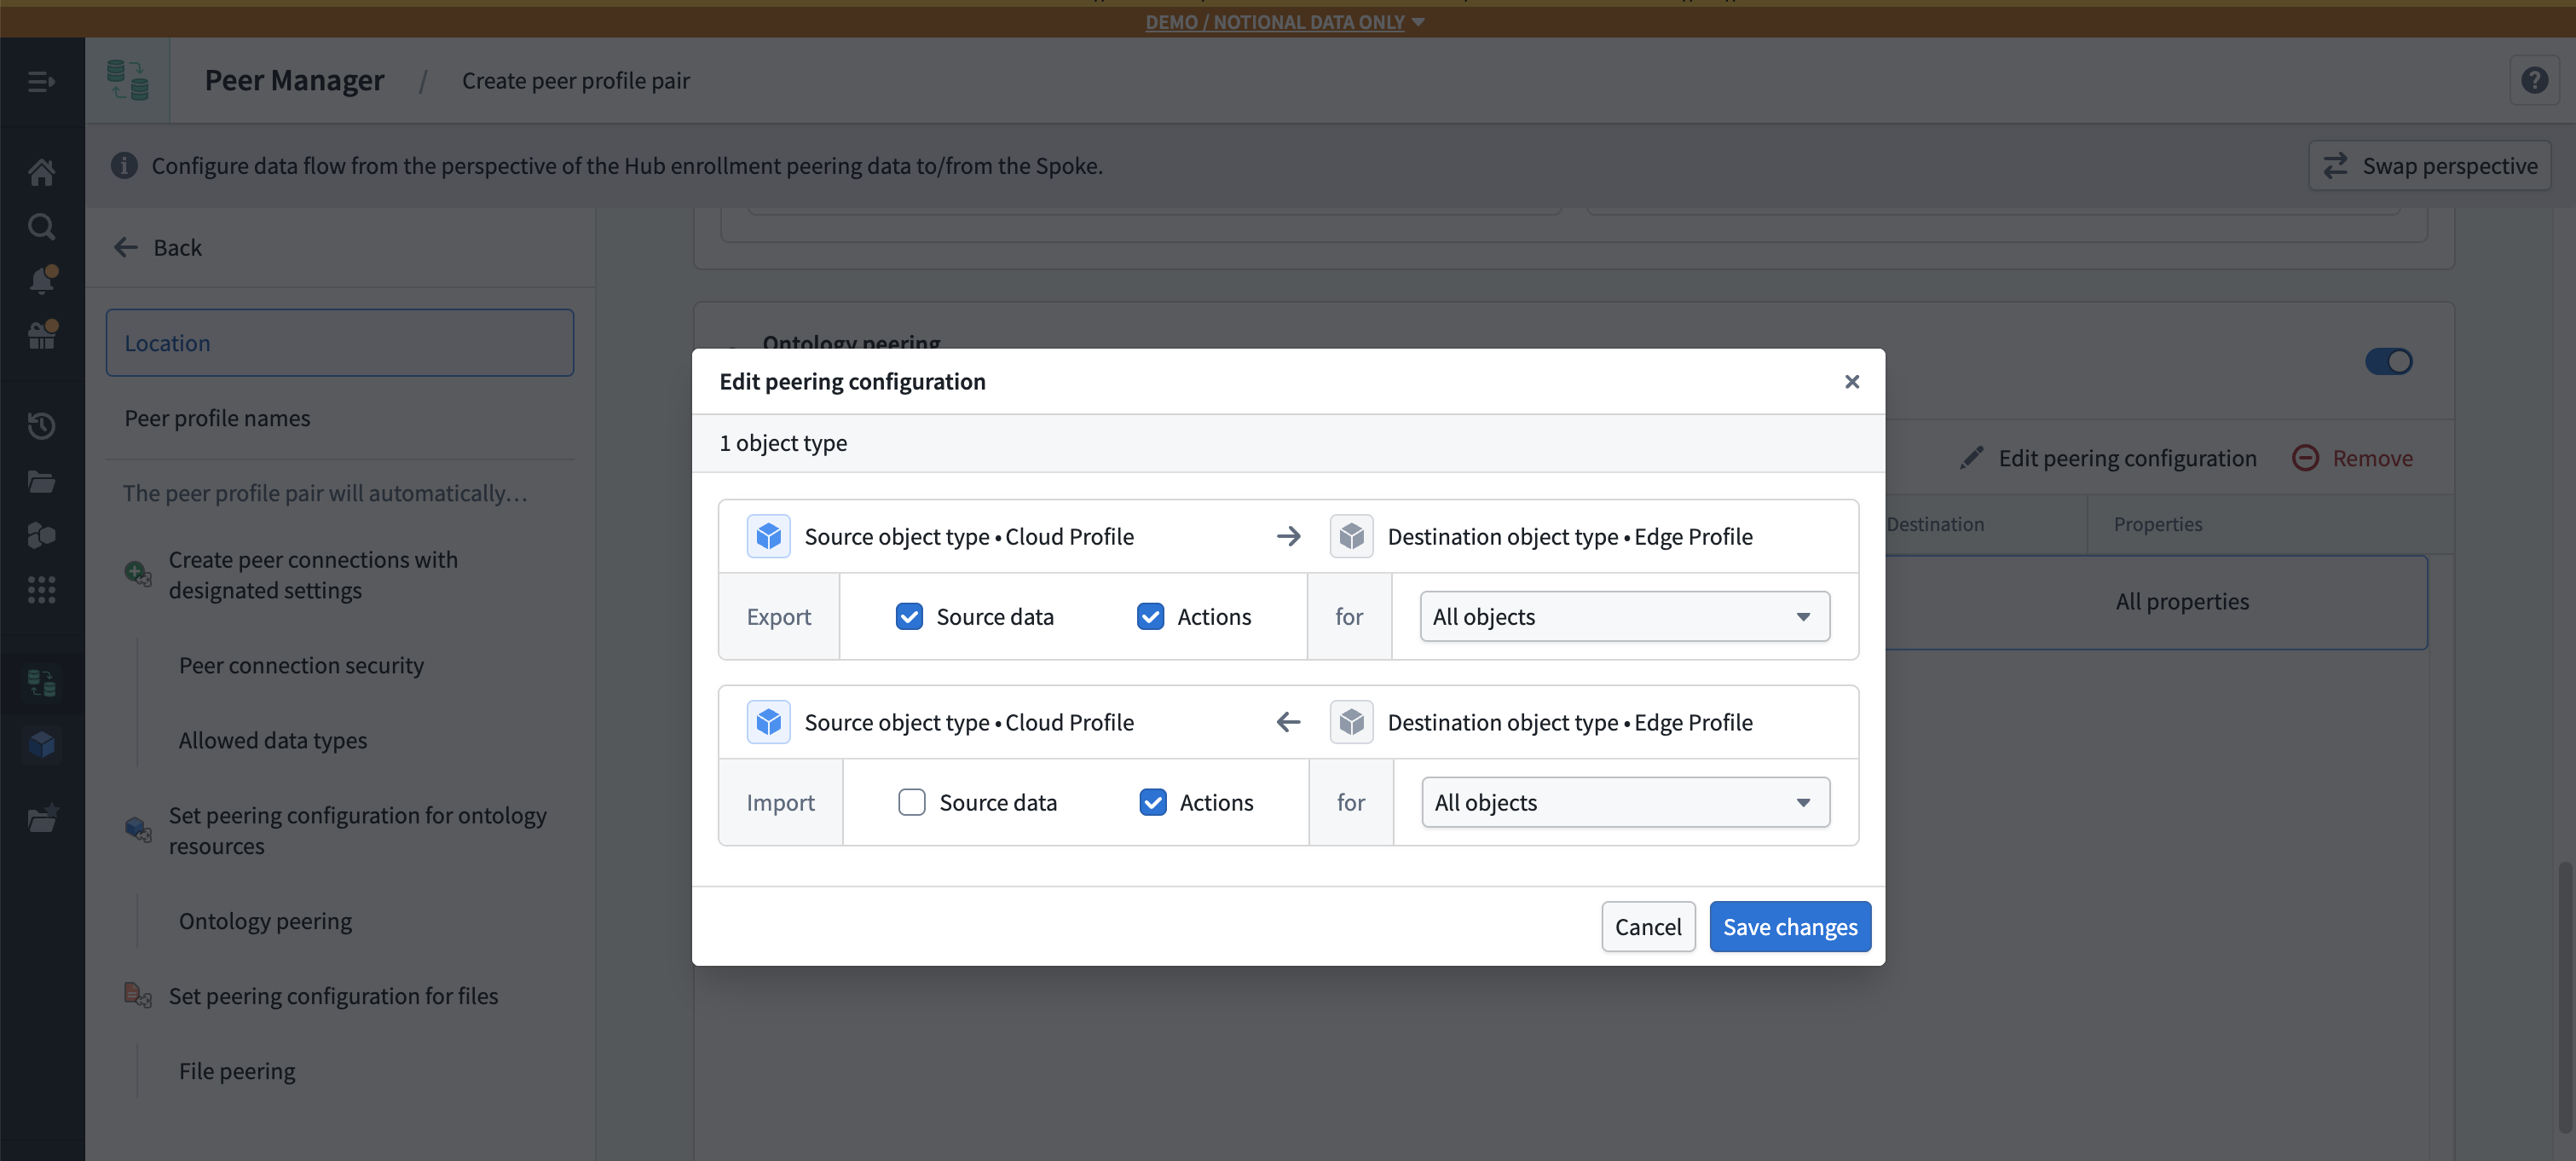Open the gift box updates icon
2576x1161 pixels.
tap(41, 335)
